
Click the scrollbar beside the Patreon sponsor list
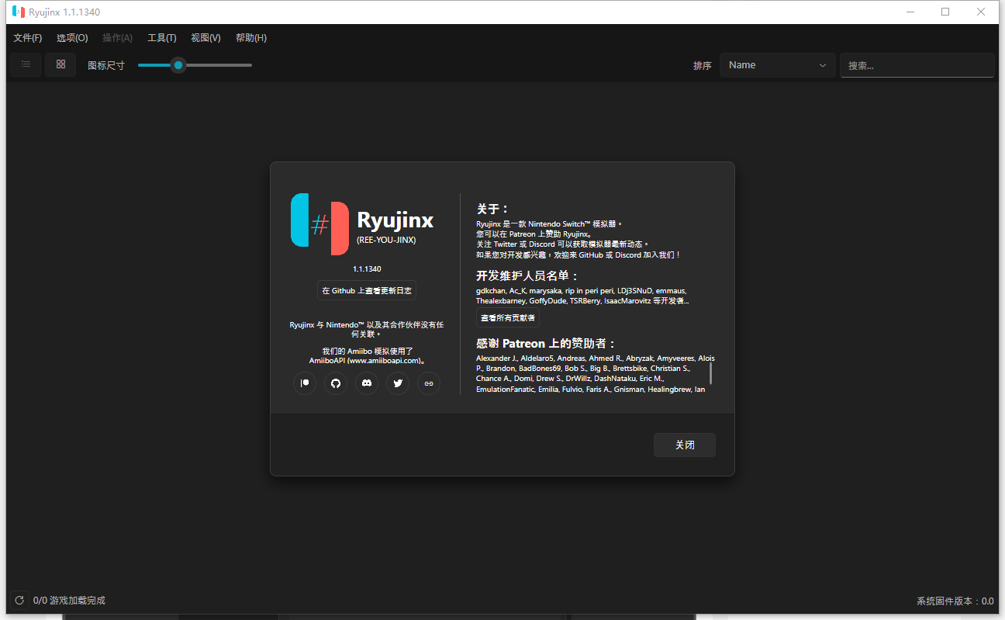click(x=710, y=372)
